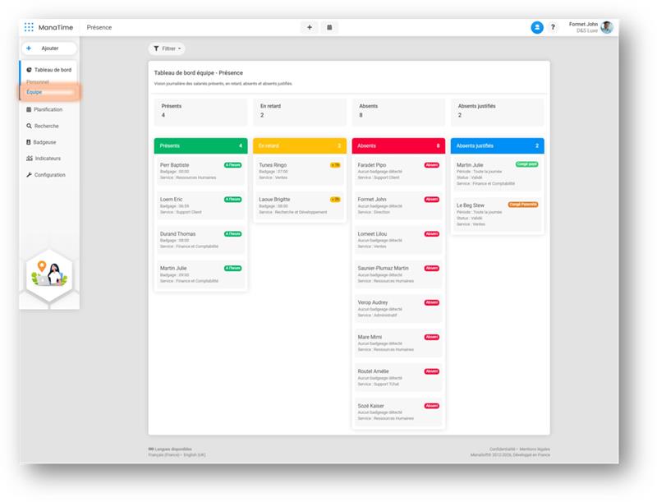Viewport: 657px width, 502px height.
Task: Select the Personnel submenu item
Action: point(38,81)
